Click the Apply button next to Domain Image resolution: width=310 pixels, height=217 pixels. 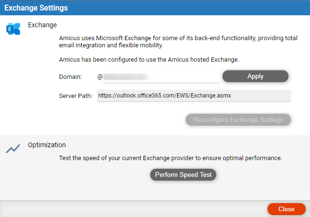pos(255,76)
